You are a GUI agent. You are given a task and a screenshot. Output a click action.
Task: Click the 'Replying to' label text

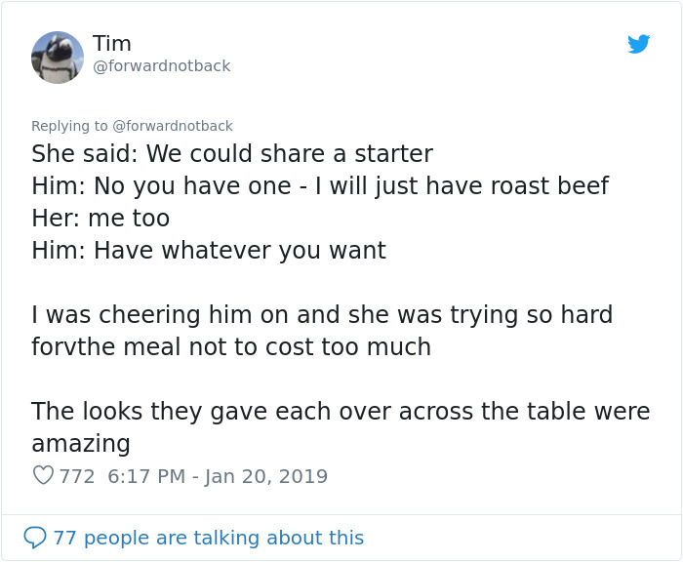click(x=69, y=126)
